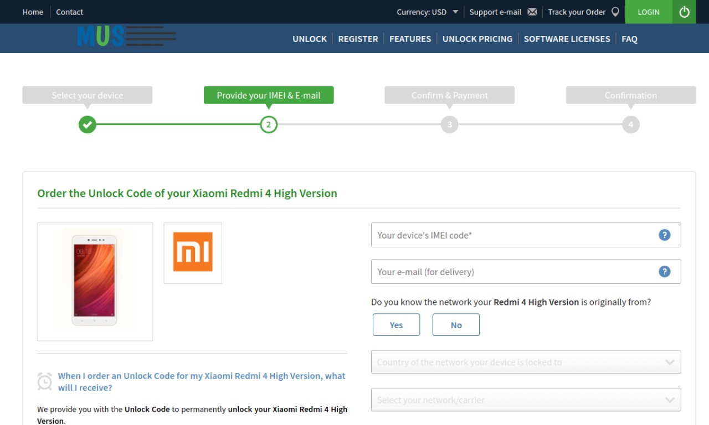Click the step 2 circle indicator
This screenshot has height=425, width=709.
coord(269,125)
